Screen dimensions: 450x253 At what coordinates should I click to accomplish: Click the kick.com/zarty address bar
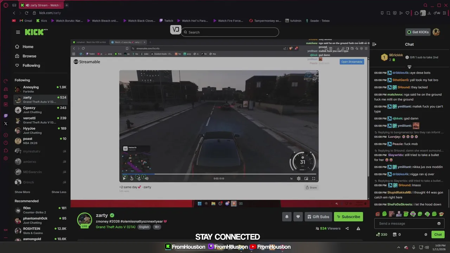tap(50, 13)
